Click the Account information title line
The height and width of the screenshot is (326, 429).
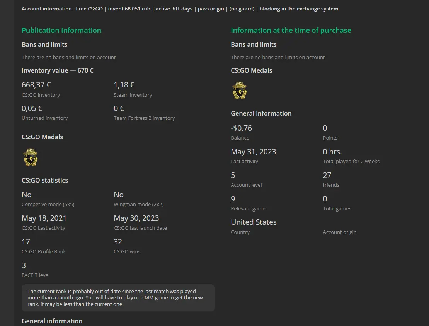tap(180, 9)
